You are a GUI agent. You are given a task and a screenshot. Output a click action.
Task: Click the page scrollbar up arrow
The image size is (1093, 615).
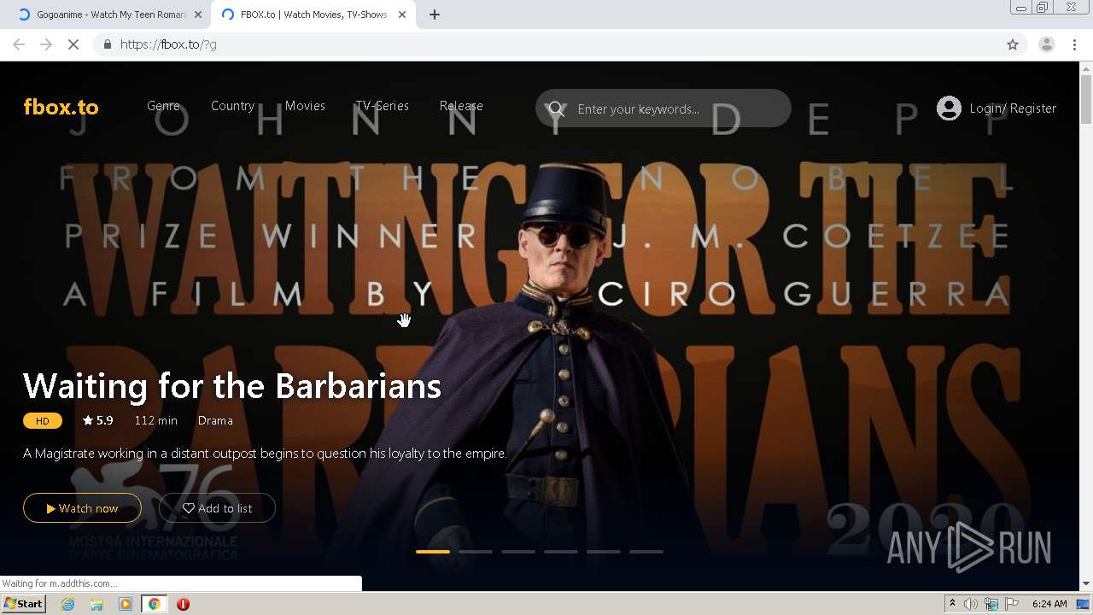tap(1086, 67)
